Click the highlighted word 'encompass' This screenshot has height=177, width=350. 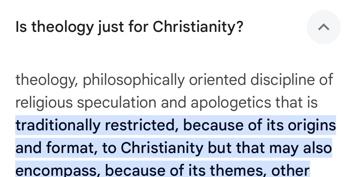[x=56, y=171]
